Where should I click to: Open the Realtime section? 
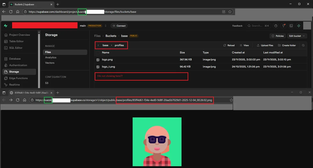pos(15,84)
